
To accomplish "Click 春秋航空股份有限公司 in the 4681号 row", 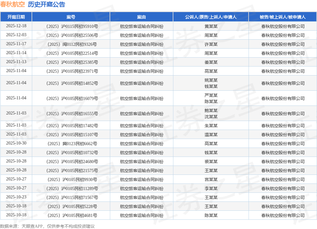I will pyautogui.click(x=283, y=215).
